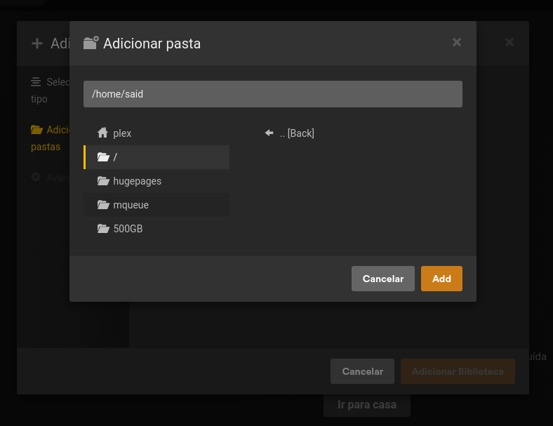The height and width of the screenshot is (426, 553).
Task: Click the add-folder icon in dialog title
Action: (91, 43)
